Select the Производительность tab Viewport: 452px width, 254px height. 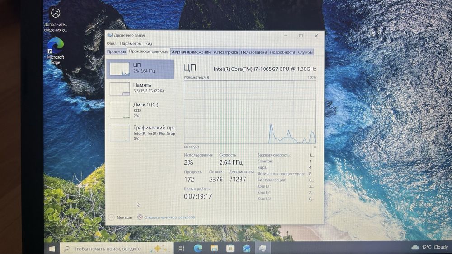coord(148,51)
